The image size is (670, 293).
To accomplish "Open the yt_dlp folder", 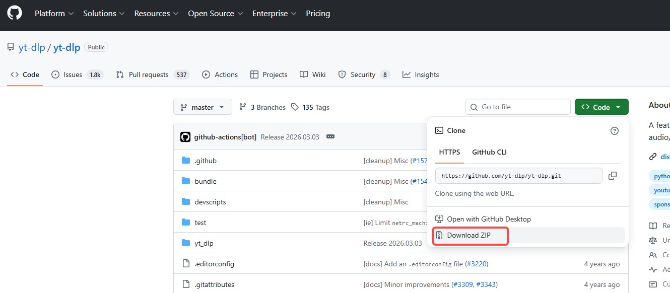I will 204,243.
